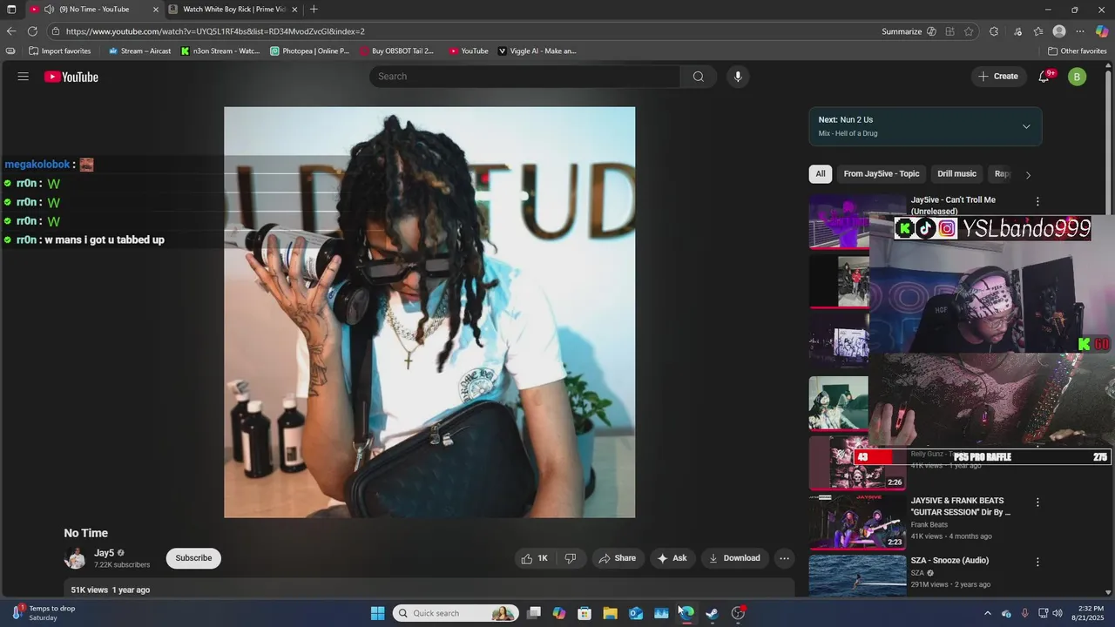Switch to the No Time - YouTube tab
The height and width of the screenshot is (627, 1115).
click(x=94, y=10)
